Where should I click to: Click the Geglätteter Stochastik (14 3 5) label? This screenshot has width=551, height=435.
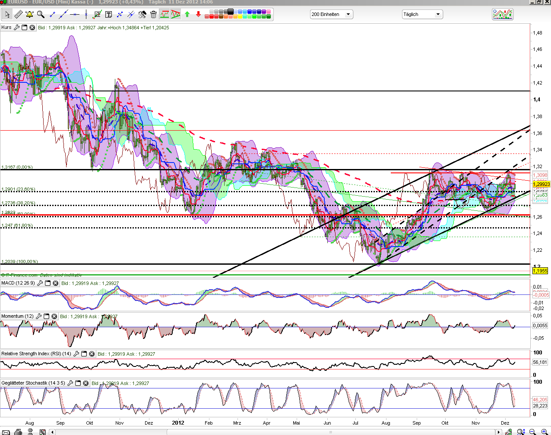coord(33,383)
